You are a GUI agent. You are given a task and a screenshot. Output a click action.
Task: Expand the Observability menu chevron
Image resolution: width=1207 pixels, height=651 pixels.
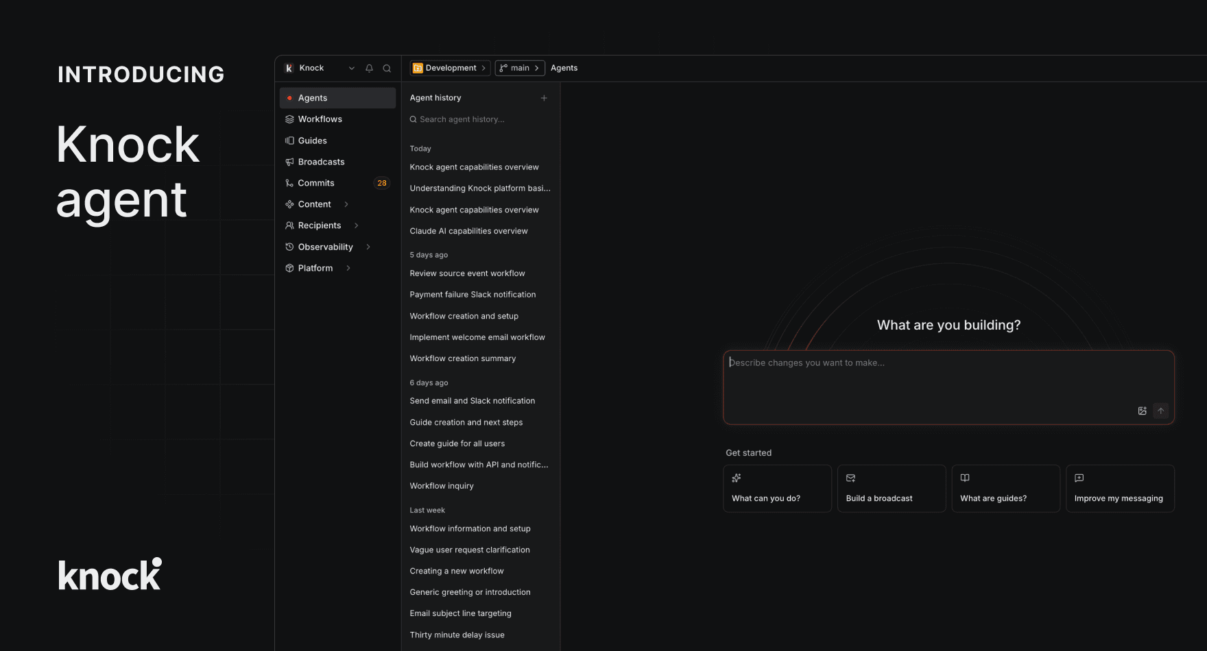click(x=368, y=247)
